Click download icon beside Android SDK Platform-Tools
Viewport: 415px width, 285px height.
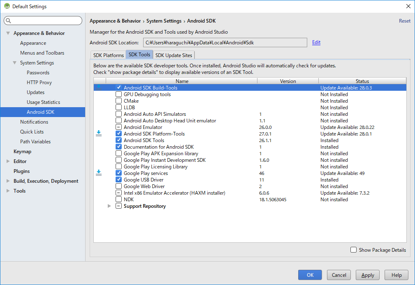(x=99, y=133)
